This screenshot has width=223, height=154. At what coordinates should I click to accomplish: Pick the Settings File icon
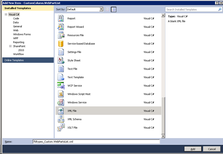coord(61,52)
